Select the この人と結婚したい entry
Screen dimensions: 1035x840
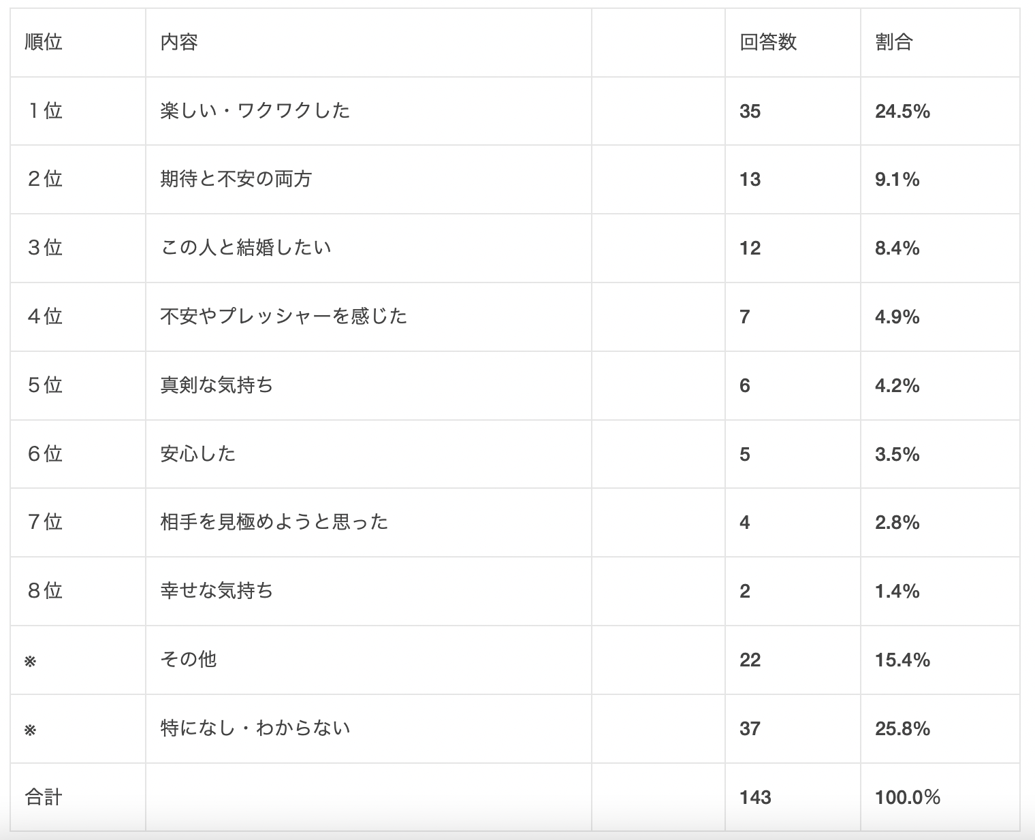(246, 247)
